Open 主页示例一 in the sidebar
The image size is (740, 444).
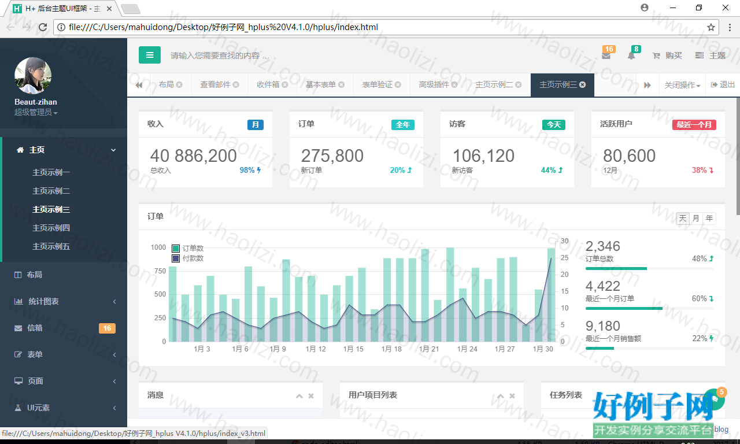[x=51, y=172]
